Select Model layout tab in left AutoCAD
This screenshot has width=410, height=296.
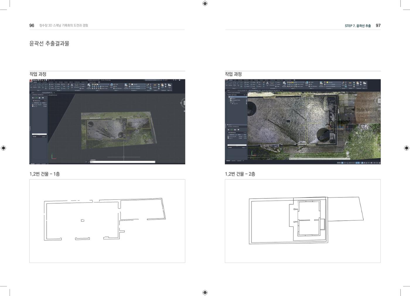click(x=33, y=164)
